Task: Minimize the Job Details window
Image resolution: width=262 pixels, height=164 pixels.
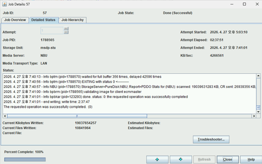Action: click(232, 4)
